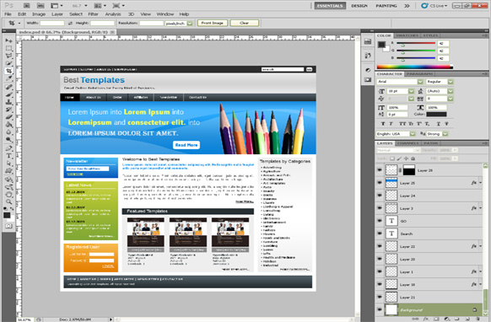Open the Masks panel icon

(368, 80)
